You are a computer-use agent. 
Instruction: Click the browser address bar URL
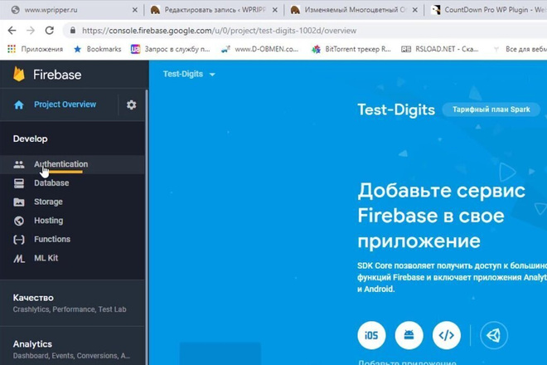(219, 31)
